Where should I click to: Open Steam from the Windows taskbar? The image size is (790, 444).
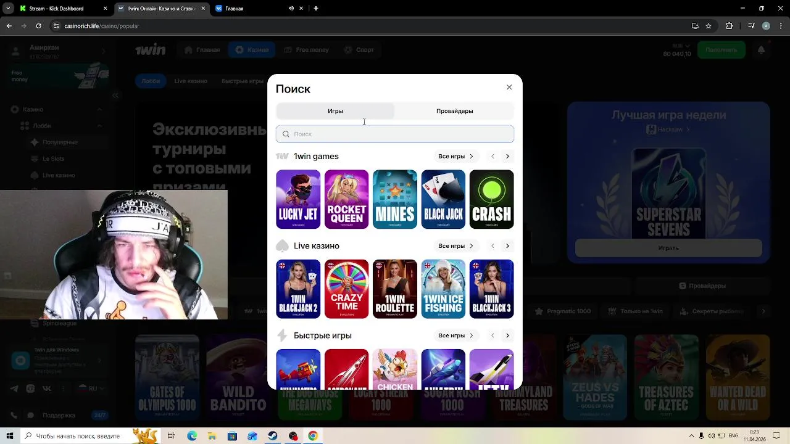pos(273,436)
